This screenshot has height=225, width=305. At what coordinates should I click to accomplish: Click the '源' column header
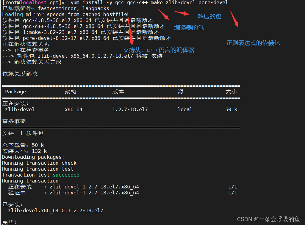pyautogui.click(x=181, y=92)
